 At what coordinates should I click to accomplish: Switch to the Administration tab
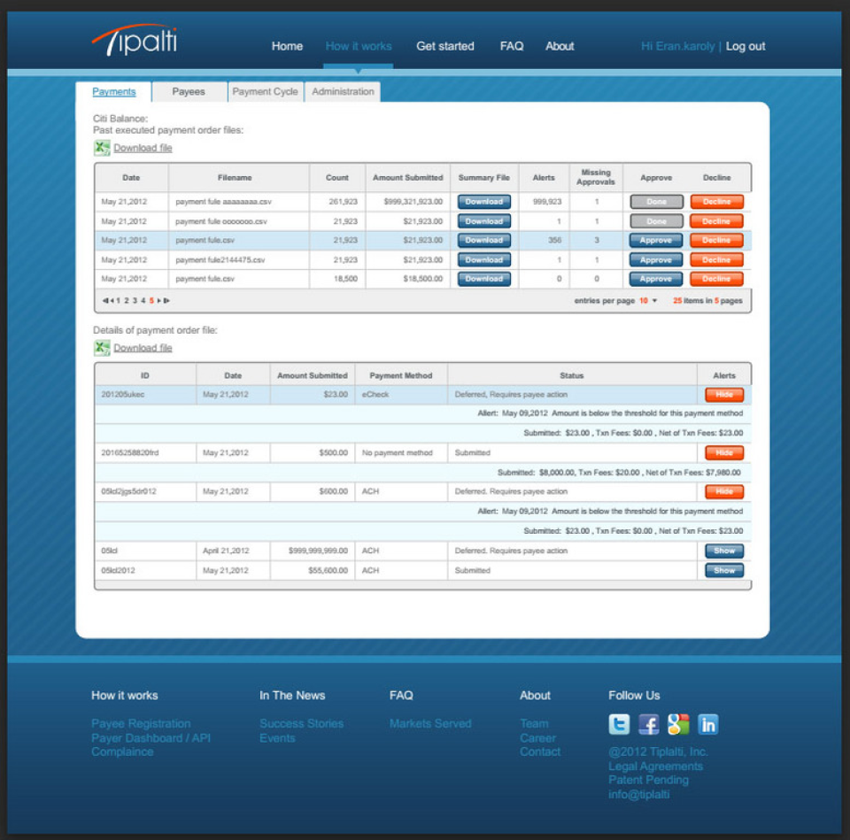[343, 91]
